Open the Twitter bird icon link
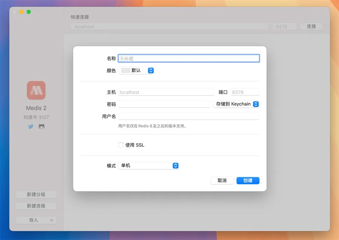 (31, 127)
